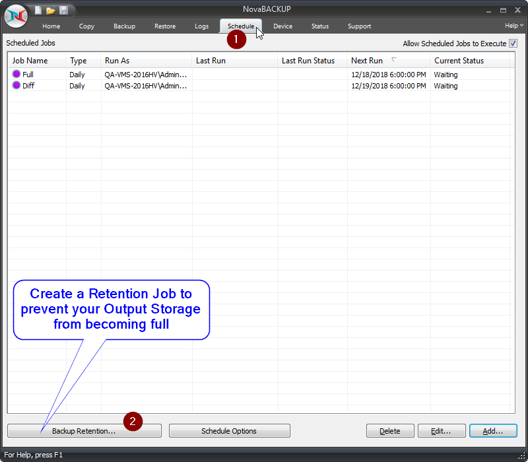Click the Type column header
This screenshot has width=528, height=462.
pyautogui.click(x=83, y=61)
